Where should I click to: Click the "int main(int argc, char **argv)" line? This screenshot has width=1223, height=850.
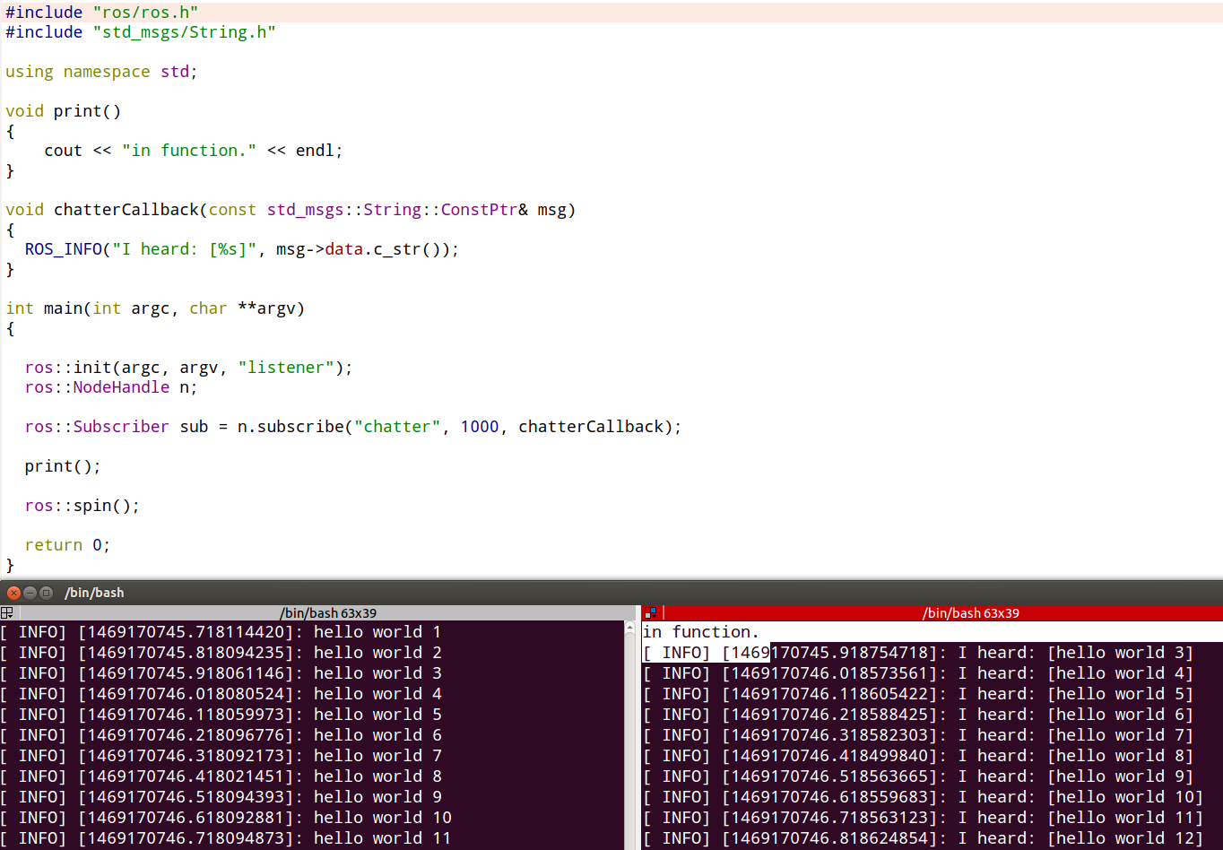(x=155, y=308)
